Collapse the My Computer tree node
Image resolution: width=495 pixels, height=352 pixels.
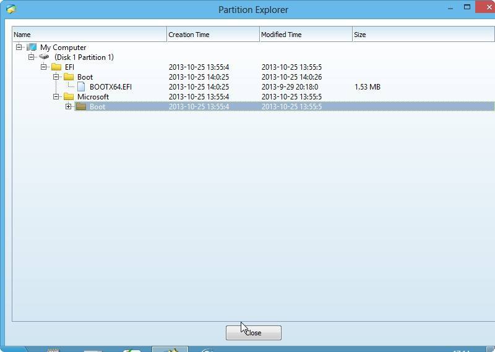pos(19,48)
